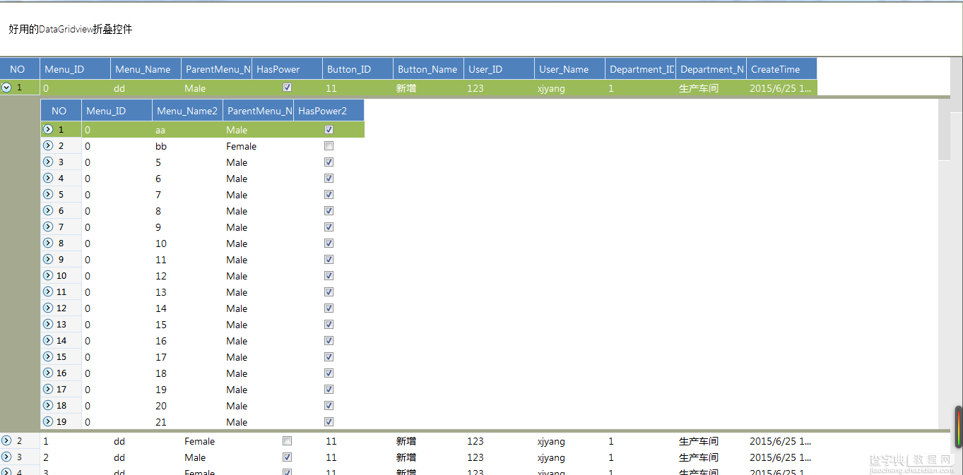Select the 新增 cell in outer row 1
The height and width of the screenshot is (475, 963).
click(429, 88)
